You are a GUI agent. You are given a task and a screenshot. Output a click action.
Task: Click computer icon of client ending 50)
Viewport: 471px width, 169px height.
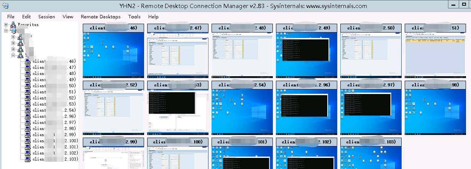click(x=28, y=86)
